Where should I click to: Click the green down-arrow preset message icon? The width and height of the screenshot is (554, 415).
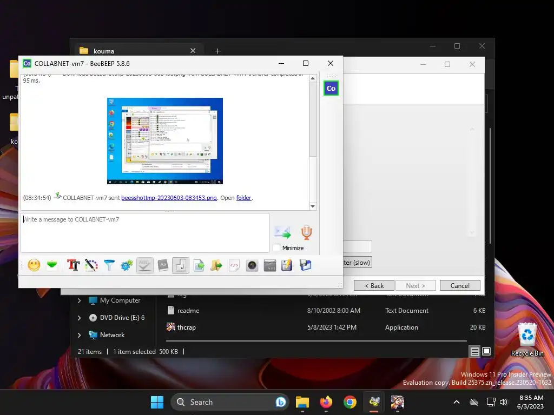(52, 265)
